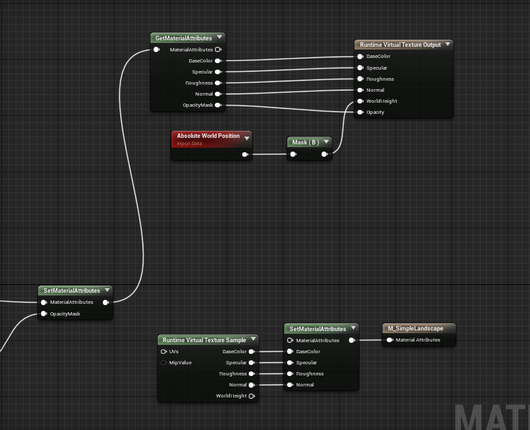Click Roughness output pin on Runtime Virtual Texture Sample
The height and width of the screenshot is (430, 530).
(252, 373)
